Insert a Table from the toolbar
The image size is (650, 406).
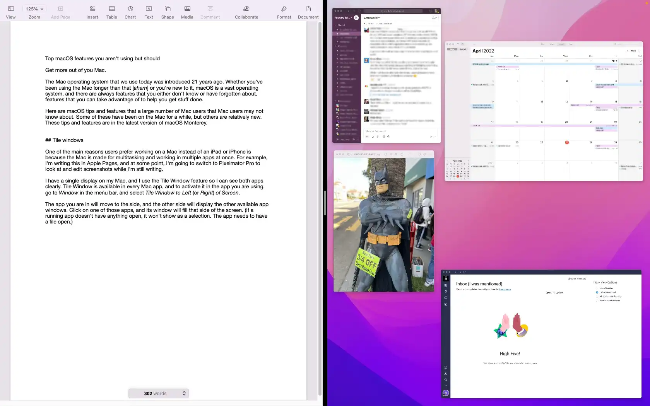coord(112,12)
